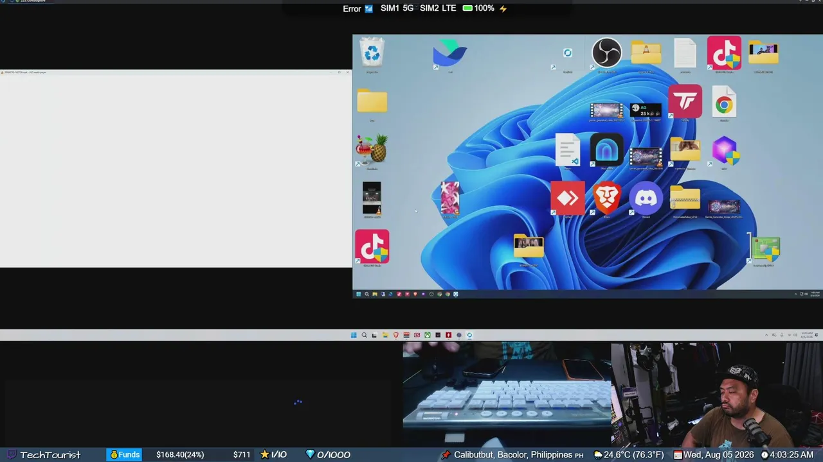Launch the purple cube app shortcut
Image resolution: width=823 pixels, height=462 pixels.
click(x=724, y=151)
